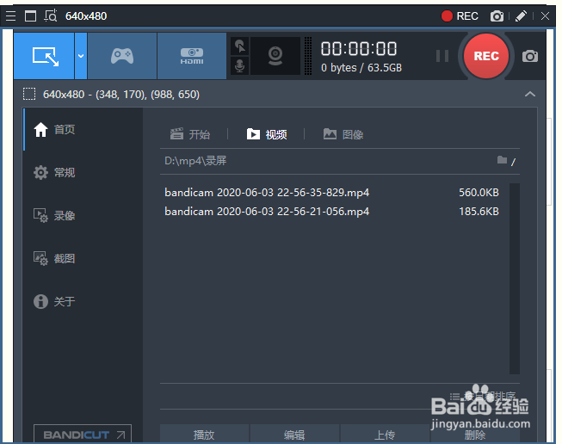Viewport: 562px width, 444px height.
Task: Click the dashed rectangle area icon
Action: (x=29, y=95)
